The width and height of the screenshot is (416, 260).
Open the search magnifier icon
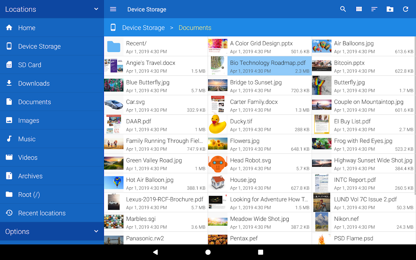pyautogui.click(x=343, y=9)
